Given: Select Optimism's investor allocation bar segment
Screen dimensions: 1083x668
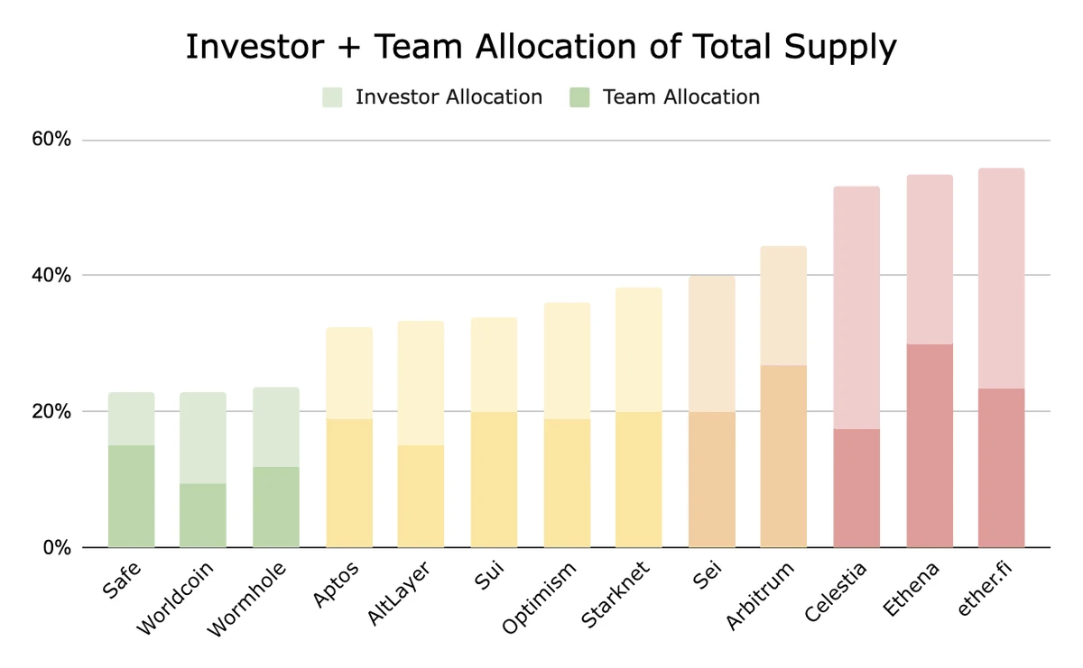Looking at the screenshot, I should (567, 361).
